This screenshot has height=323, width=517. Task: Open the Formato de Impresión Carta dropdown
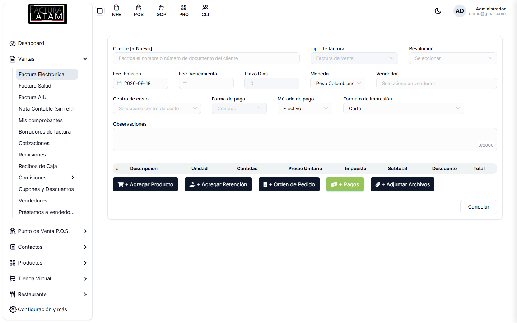404,108
